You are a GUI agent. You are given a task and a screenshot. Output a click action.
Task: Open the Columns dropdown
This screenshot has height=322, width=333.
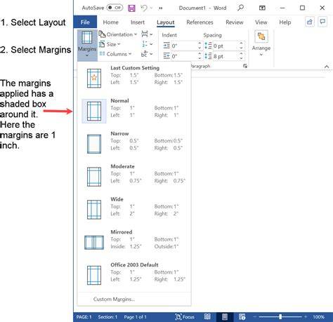[x=115, y=54]
